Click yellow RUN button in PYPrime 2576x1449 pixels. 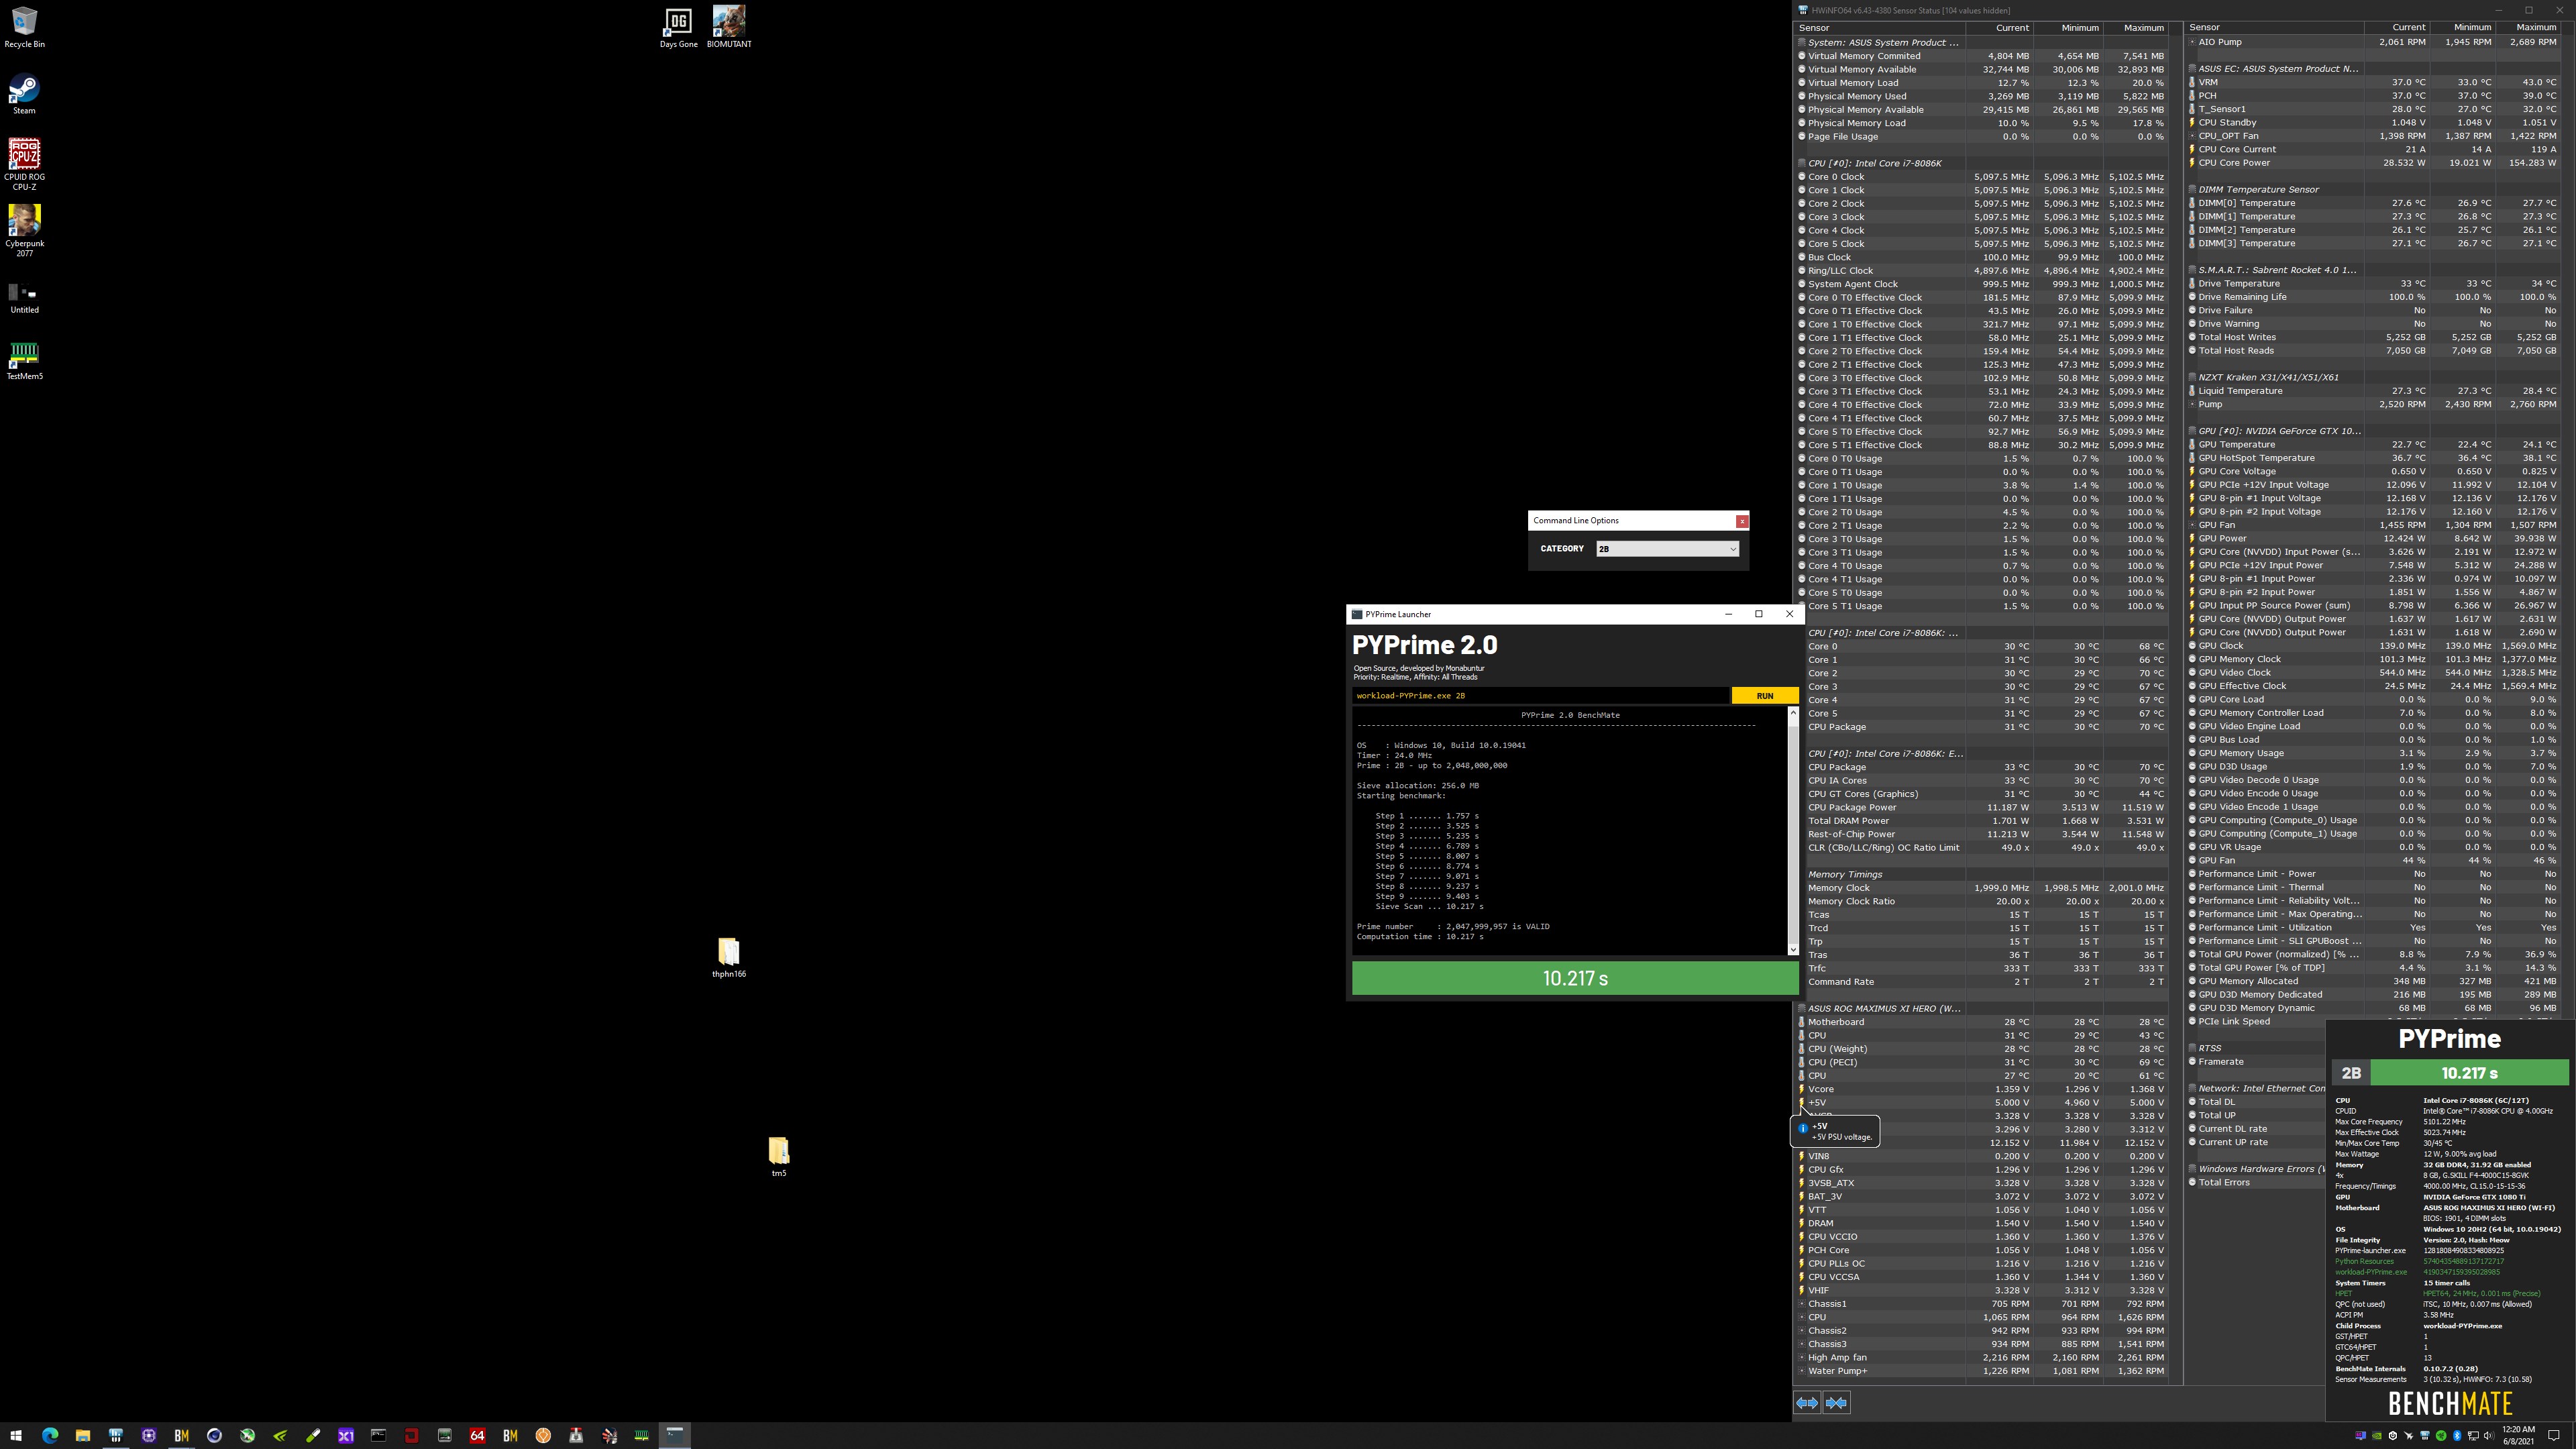pos(1764,695)
